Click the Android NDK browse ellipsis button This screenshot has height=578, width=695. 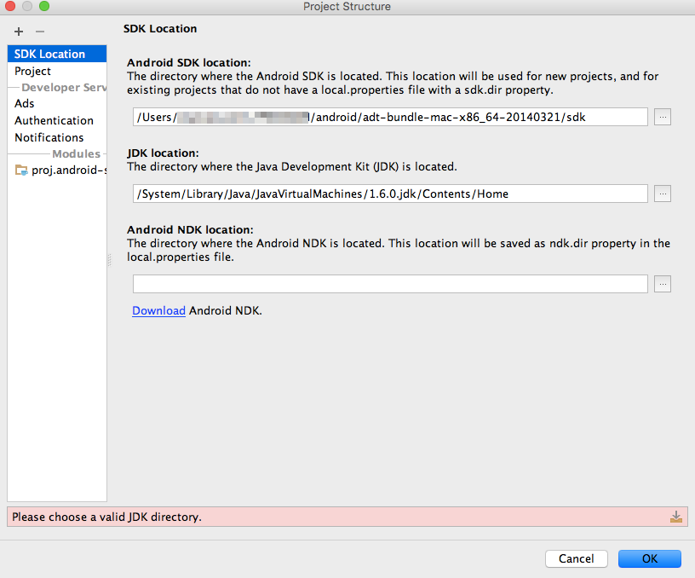[663, 284]
